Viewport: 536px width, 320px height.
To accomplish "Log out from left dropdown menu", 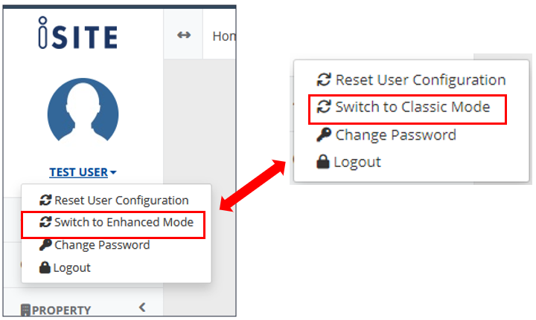I will click(65, 268).
